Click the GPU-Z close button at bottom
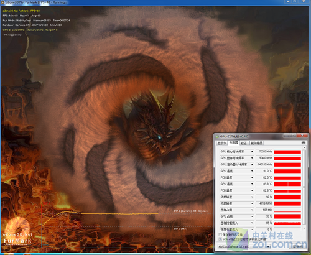 pos(297,246)
